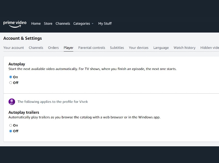The width and height of the screenshot is (219, 163).
Task: View the Watch history tab
Action: pyautogui.click(x=184, y=48)
